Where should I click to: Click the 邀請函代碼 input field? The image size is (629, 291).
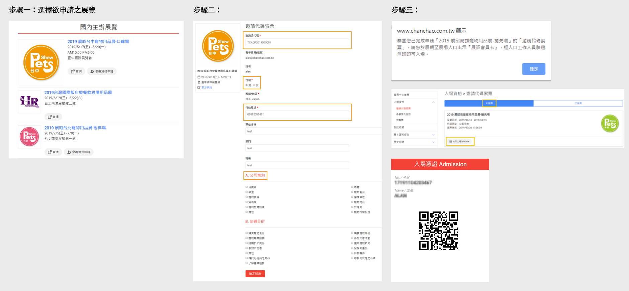(297, 42)
